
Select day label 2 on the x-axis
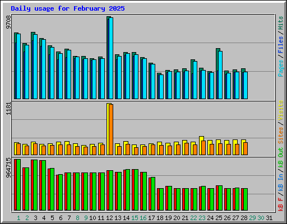(x=27, y=218)
